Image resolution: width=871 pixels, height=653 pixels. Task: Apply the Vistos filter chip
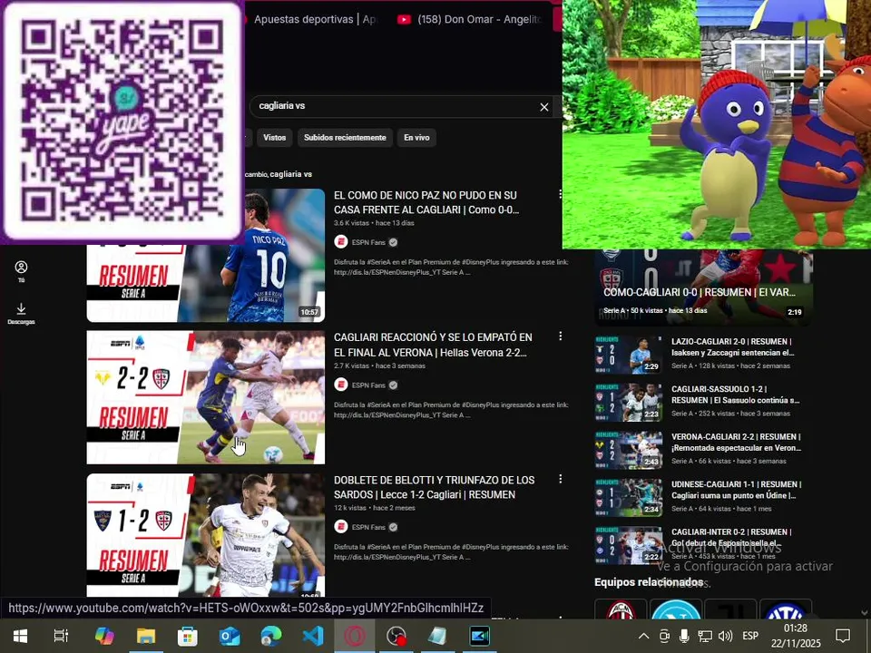point(274,137)
